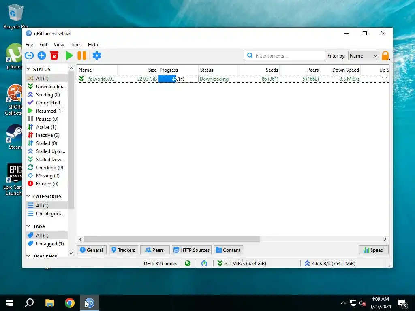The image size is (415, 311).
Task: Click the orange lock qBittorrent icon
Action: pyautogui.click(x=385, y=55)
